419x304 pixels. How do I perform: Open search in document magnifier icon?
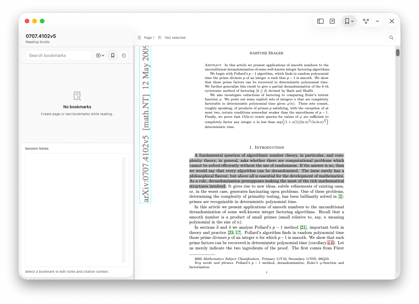(x=391, y=38)
